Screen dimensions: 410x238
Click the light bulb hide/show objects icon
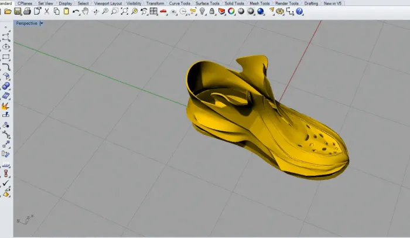click(x=202, y=11)
